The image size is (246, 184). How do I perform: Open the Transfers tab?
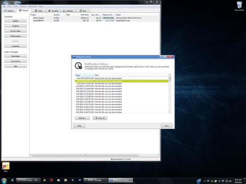tap(53, 11)
